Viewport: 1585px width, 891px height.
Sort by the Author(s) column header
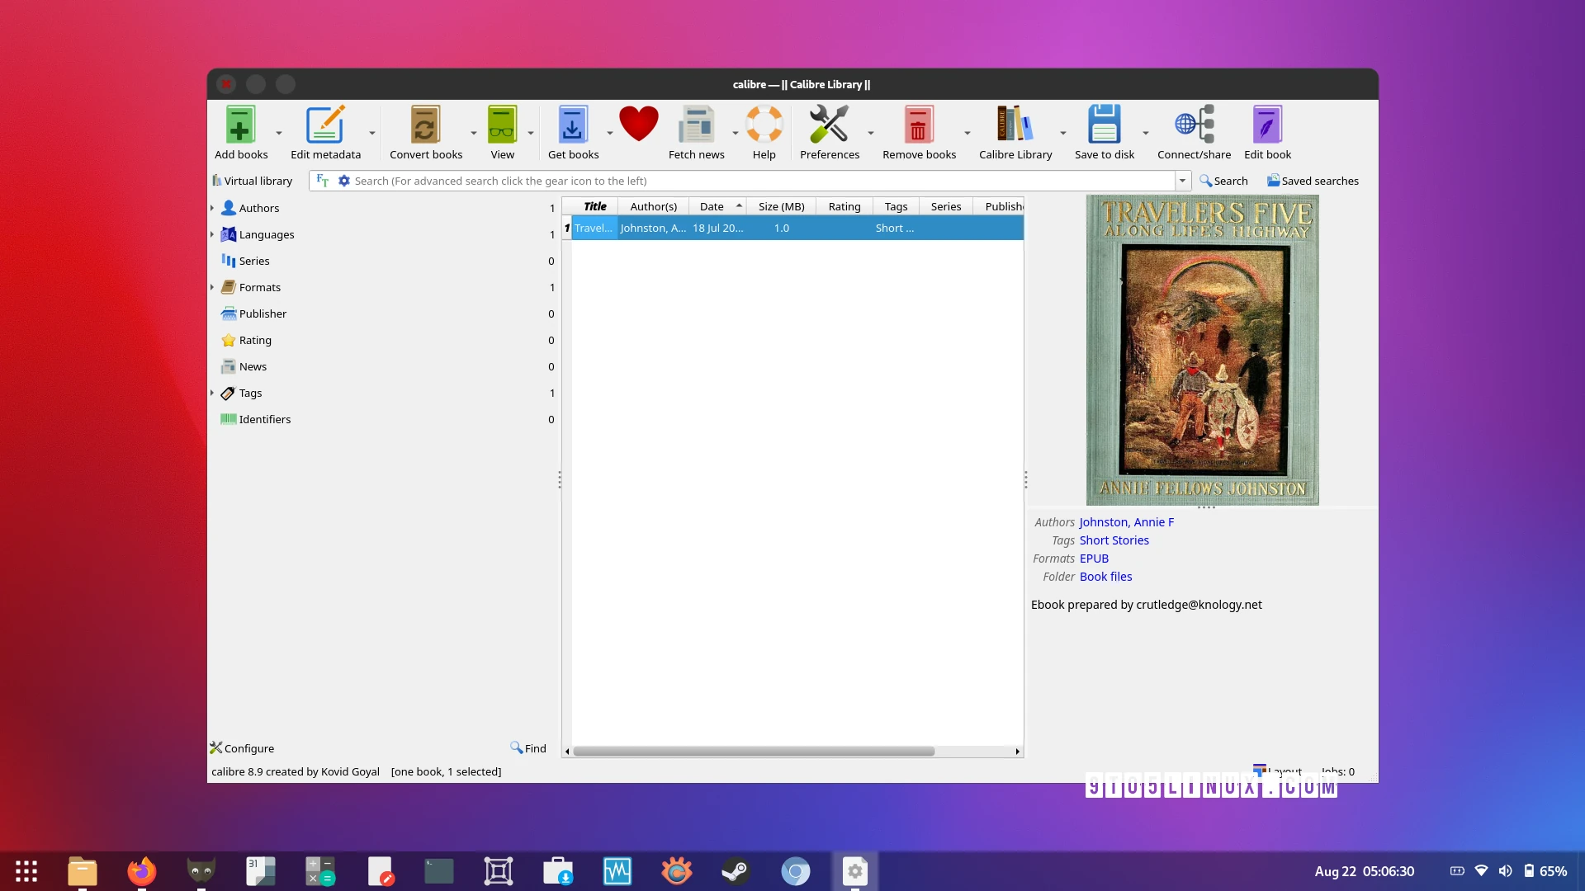pyautogui.click(x=653, y=206)
